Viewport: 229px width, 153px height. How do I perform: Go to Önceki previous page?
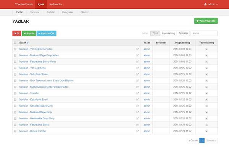[193, 140]
